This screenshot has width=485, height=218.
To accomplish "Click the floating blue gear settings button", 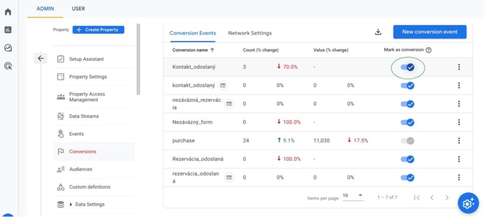I will (467, 203).
